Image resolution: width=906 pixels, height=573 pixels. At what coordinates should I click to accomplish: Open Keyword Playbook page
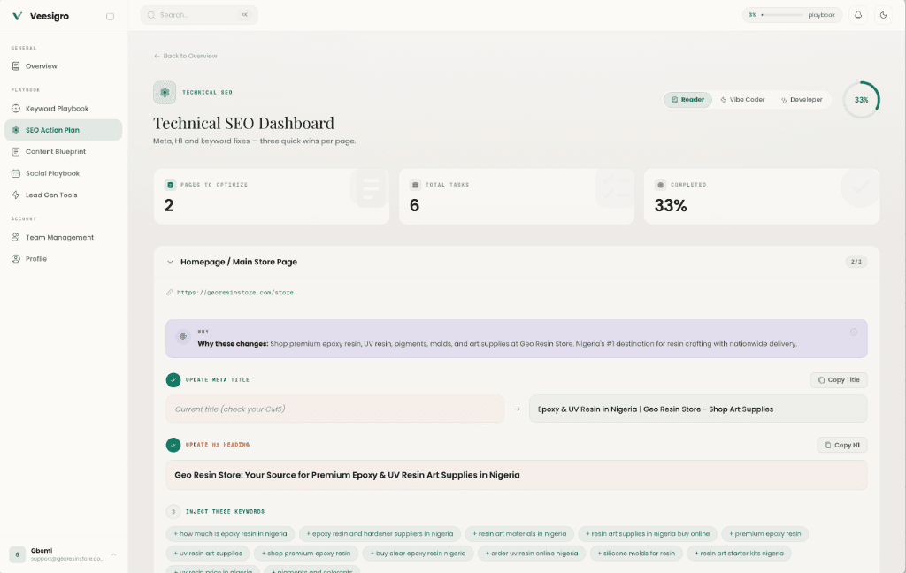[63, 109]
